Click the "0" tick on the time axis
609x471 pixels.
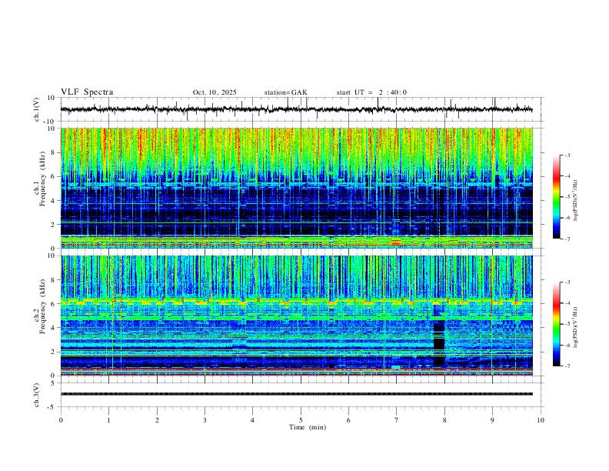pos(61,420)
